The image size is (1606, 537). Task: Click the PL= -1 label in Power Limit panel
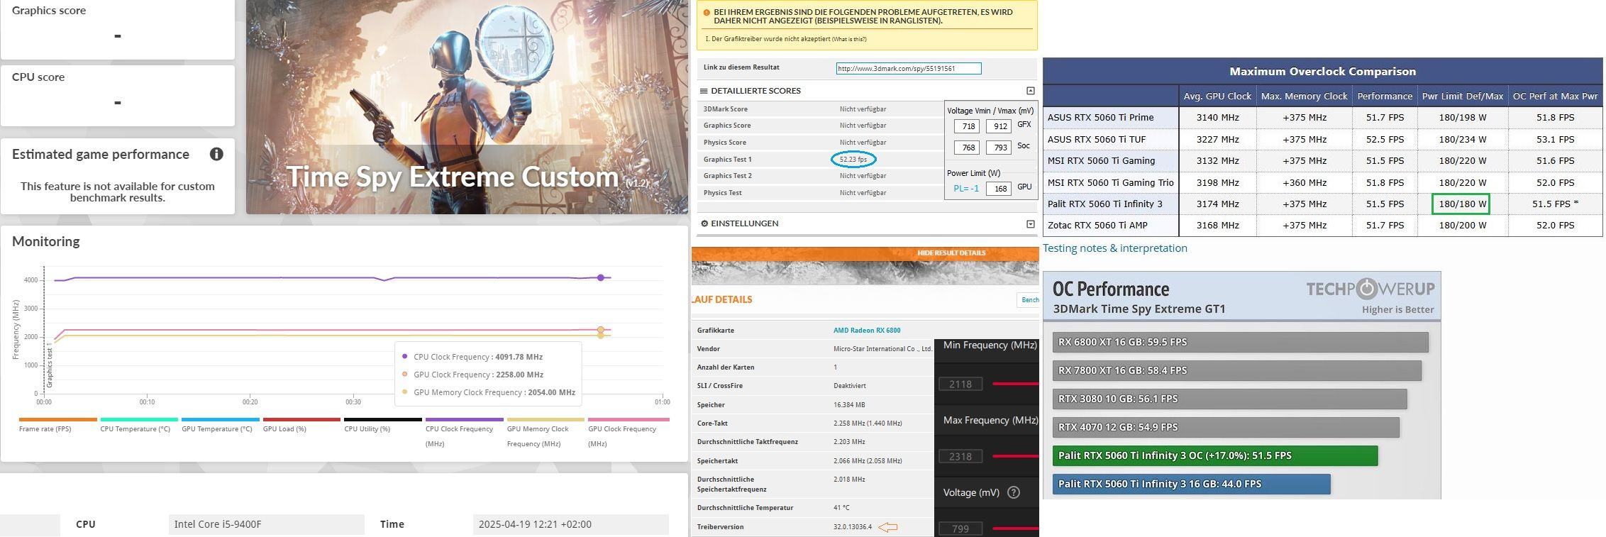pyautogui.click(x=966, y=189)
